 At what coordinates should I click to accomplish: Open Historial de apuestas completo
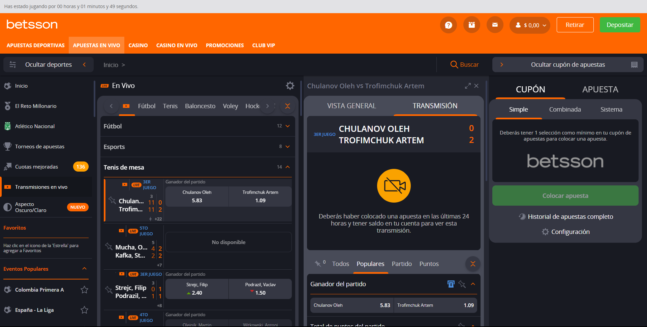pos(566,217)
